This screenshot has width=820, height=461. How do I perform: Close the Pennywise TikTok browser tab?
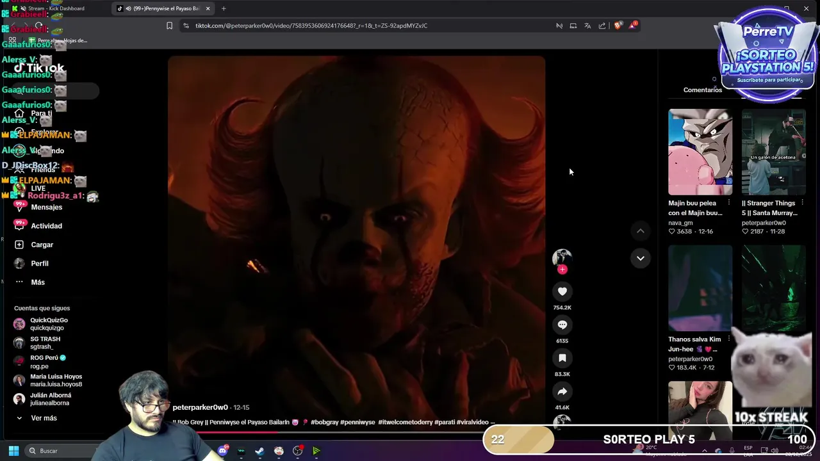point(208,8)
